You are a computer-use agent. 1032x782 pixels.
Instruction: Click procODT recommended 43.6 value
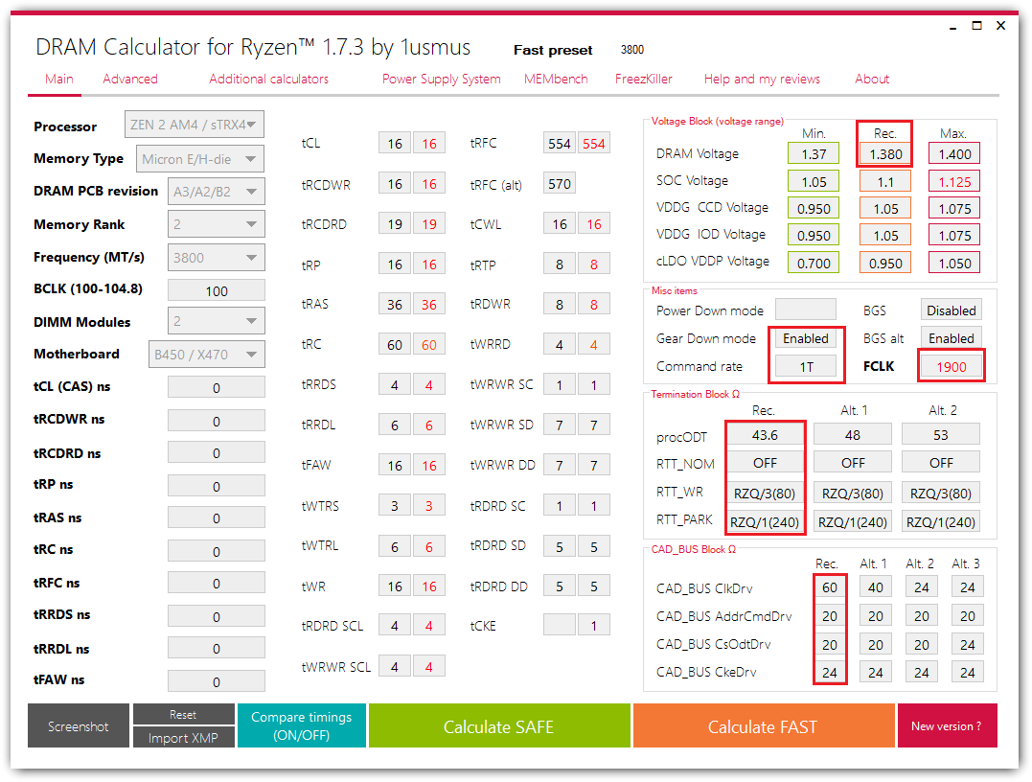[765, 434]
